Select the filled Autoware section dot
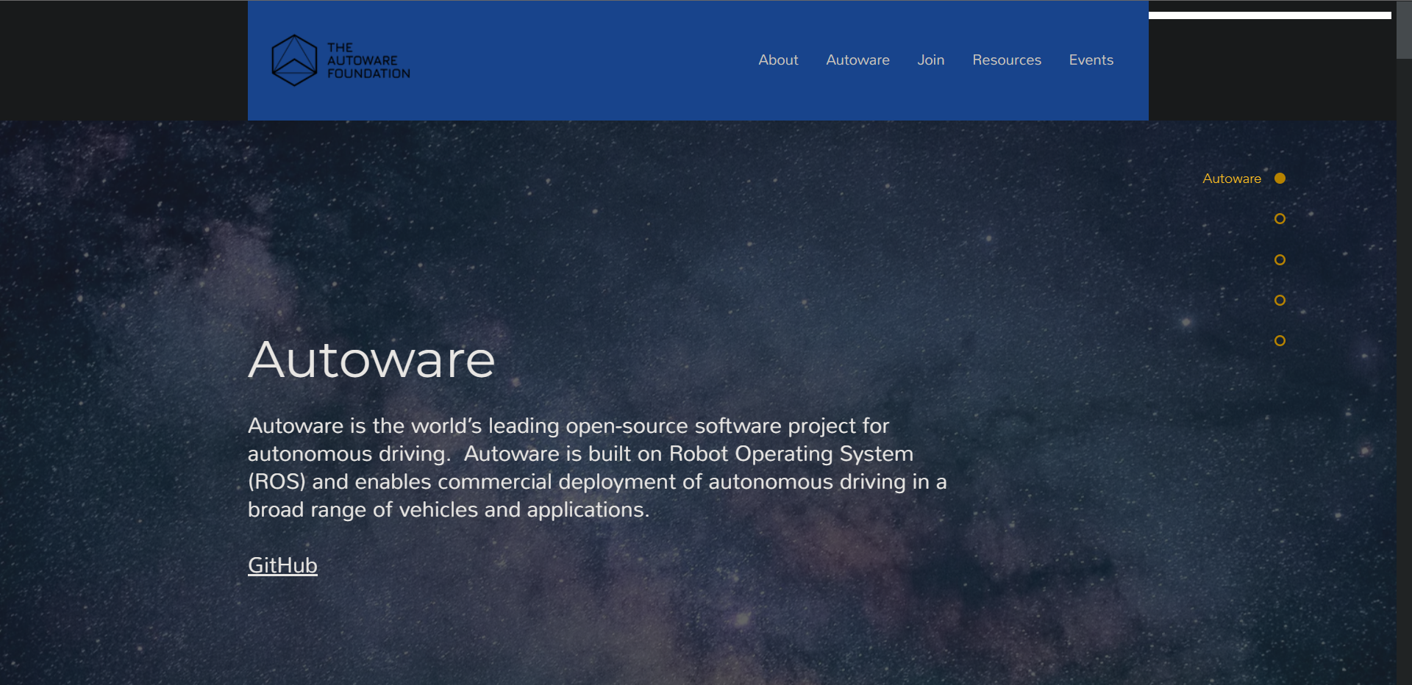 pyautogui.click(x=1280, y=179)
